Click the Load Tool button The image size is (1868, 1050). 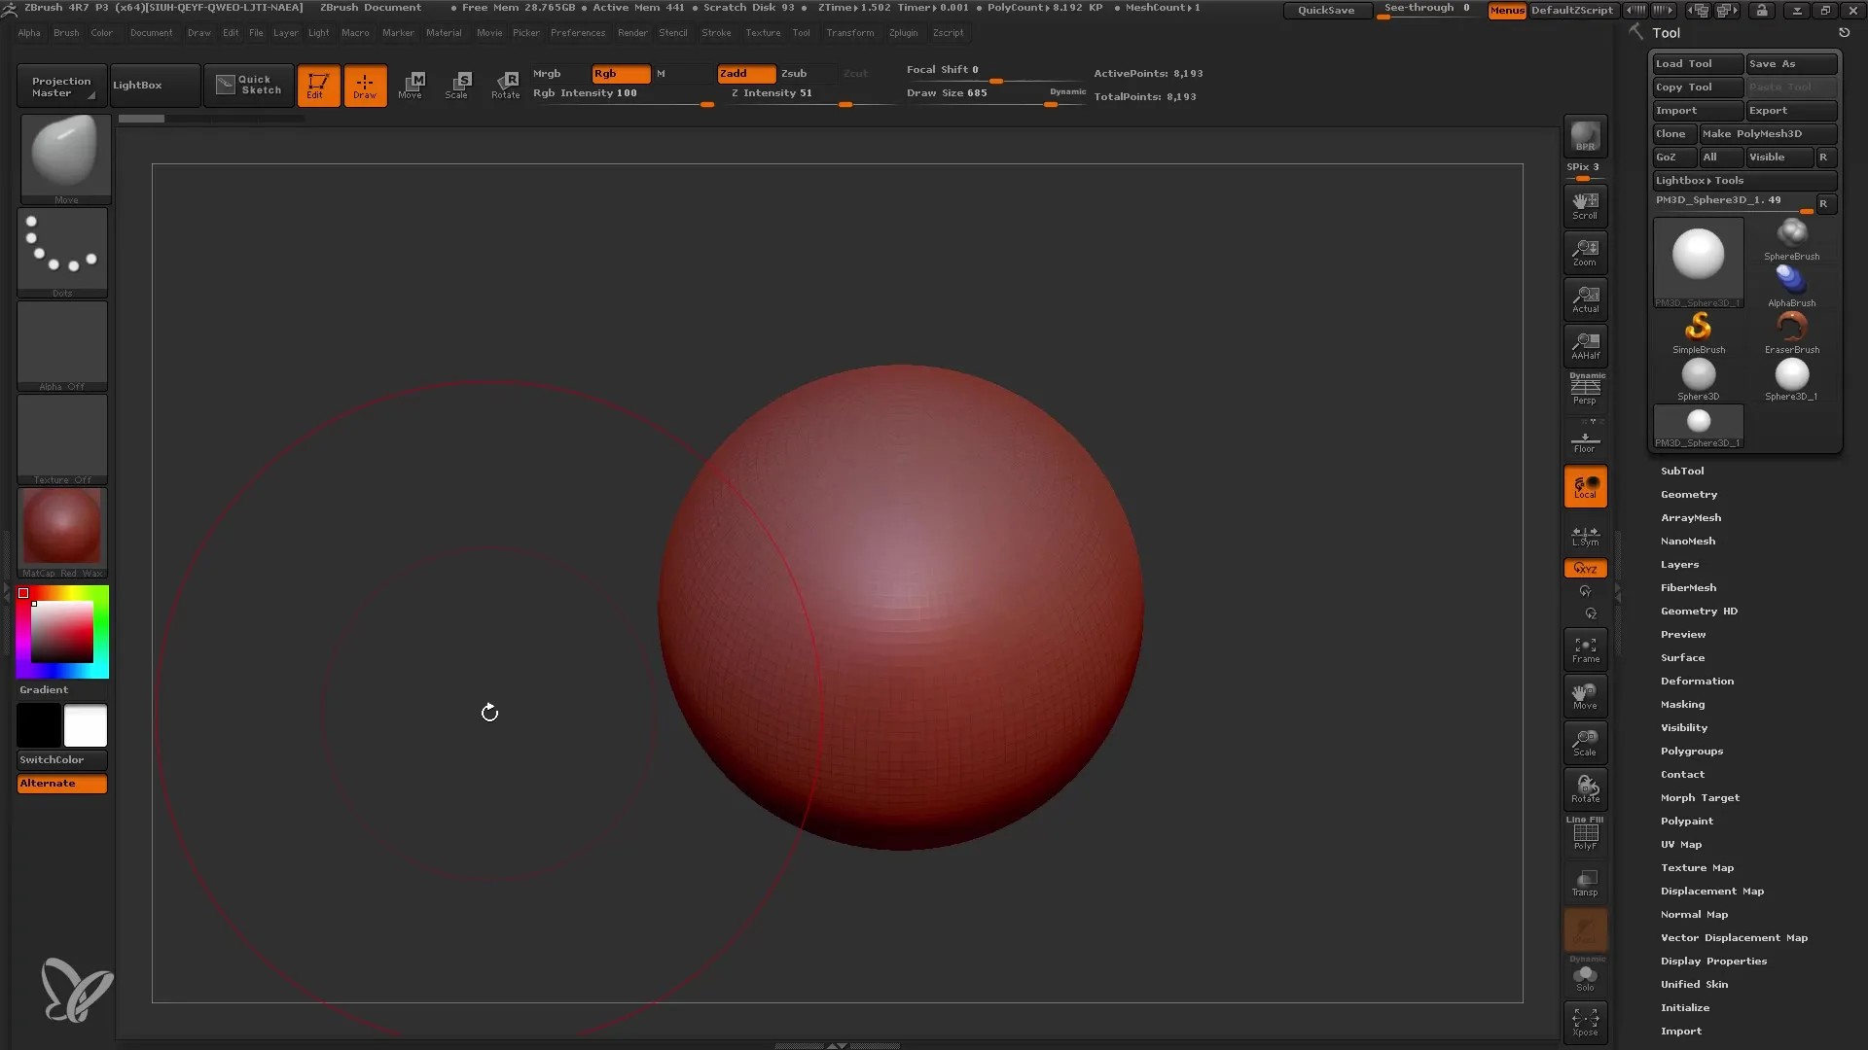tap(1698, 64)
